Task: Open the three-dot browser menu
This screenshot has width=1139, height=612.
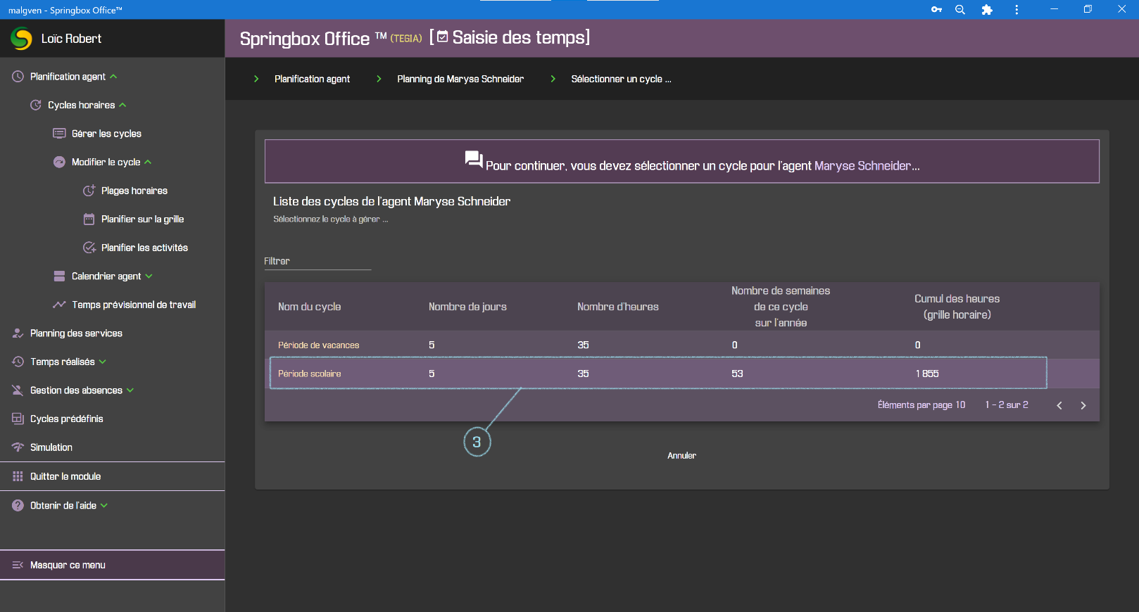Action: pyautogui.click(x=1017, y=10)
